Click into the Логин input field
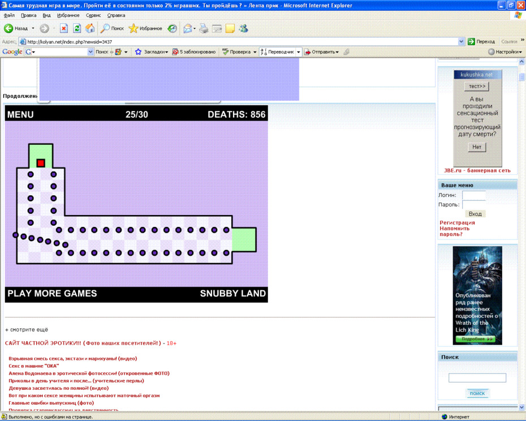526x421 pixels. 473,195
